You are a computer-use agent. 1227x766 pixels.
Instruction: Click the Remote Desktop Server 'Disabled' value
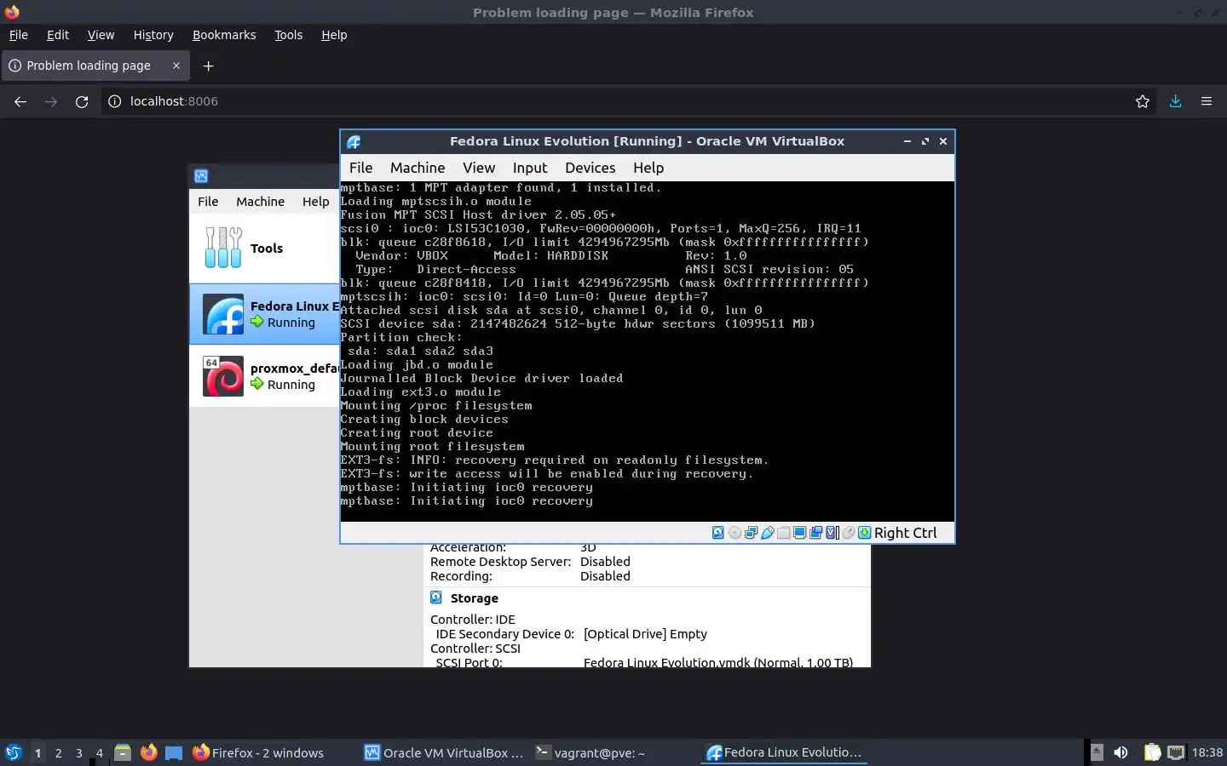tap(605, 562)
